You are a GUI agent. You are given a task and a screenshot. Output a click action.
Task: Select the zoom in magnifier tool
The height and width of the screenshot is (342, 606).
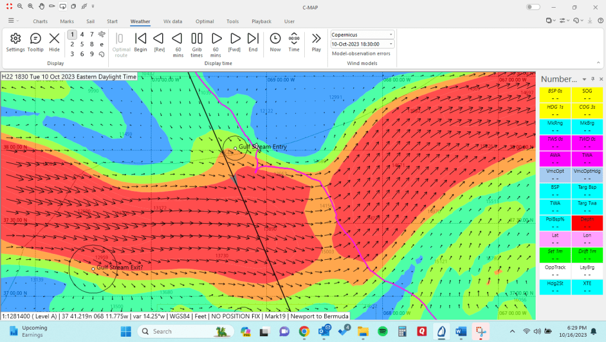click(20, 7)
